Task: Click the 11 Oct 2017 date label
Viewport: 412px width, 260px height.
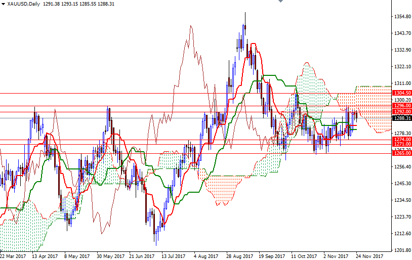Action: [x=304, y=256]
